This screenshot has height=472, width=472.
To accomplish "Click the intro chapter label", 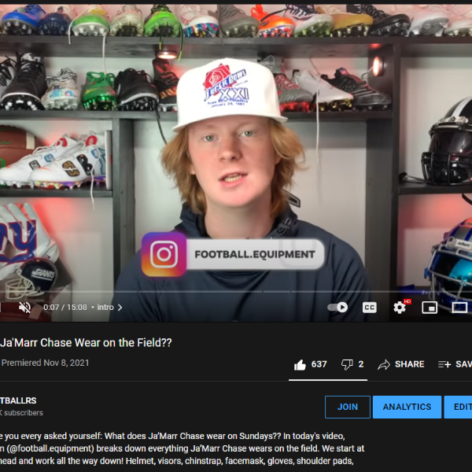I will coord(105,308).
